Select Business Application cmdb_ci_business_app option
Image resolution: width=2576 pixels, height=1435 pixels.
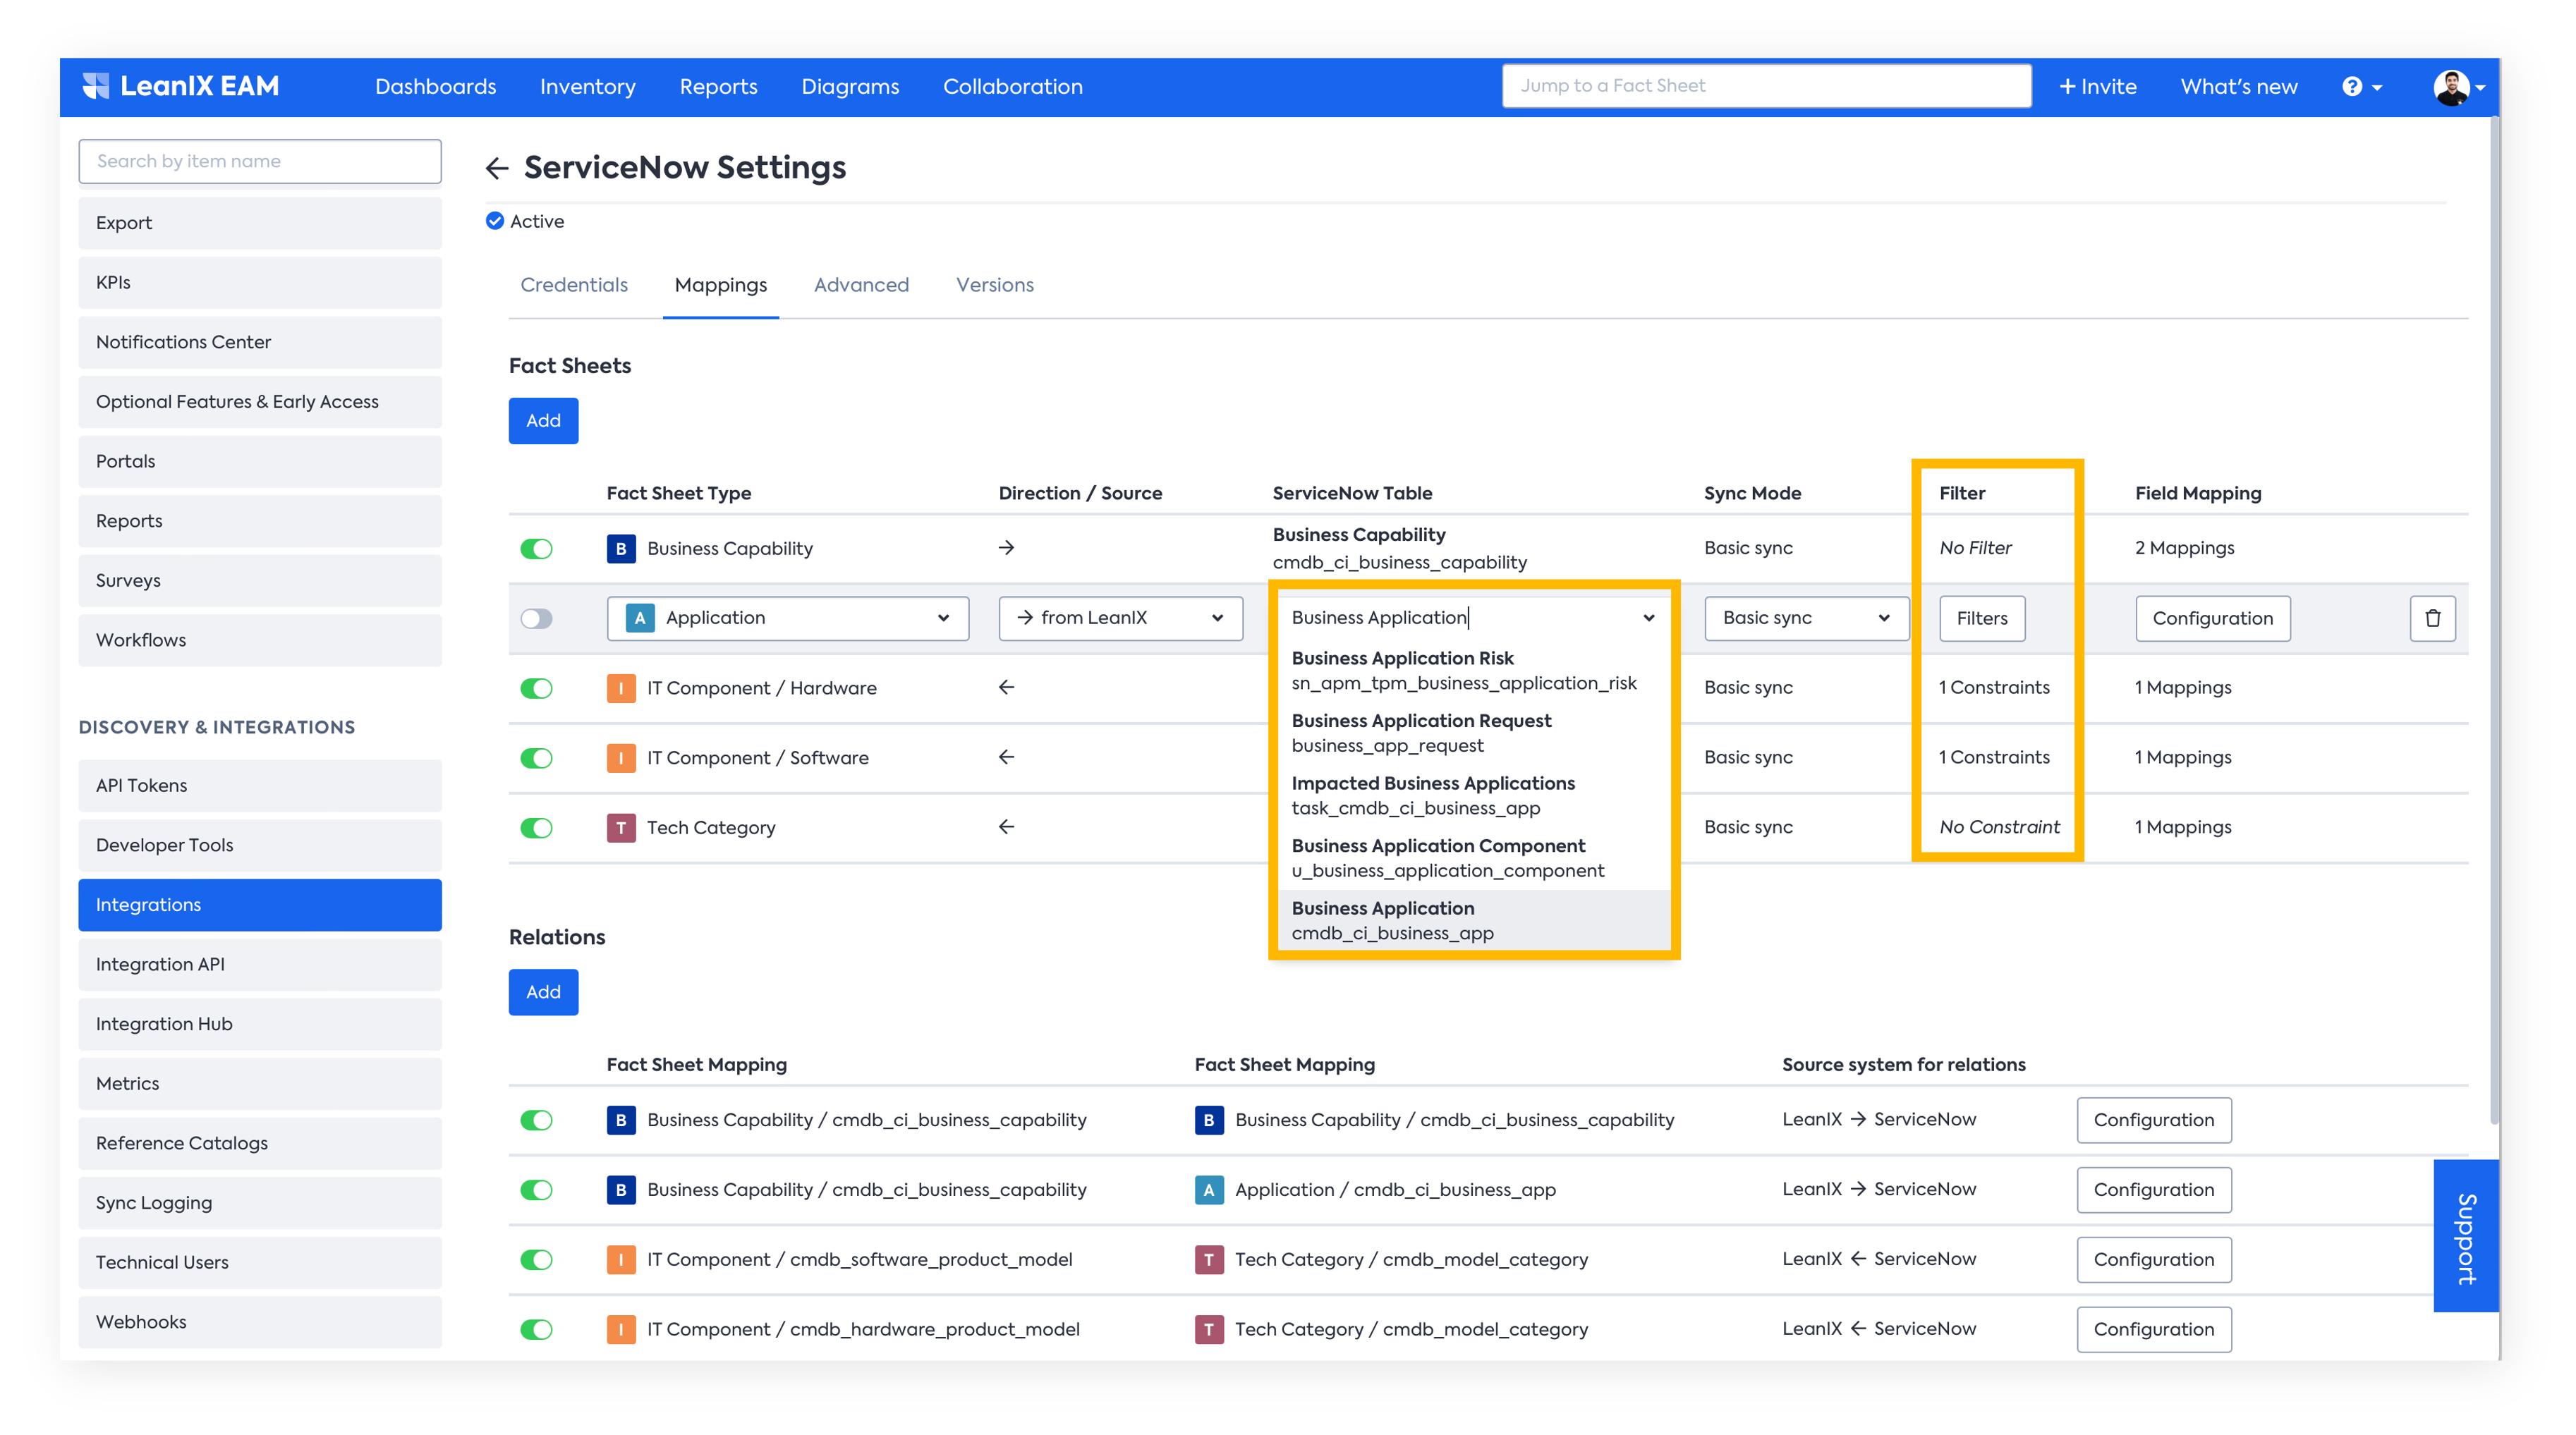(x=1474, y=920)
